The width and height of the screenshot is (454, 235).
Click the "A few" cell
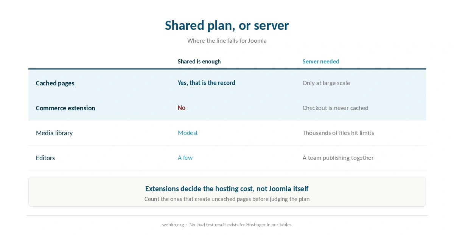click(x=185, y=158)
